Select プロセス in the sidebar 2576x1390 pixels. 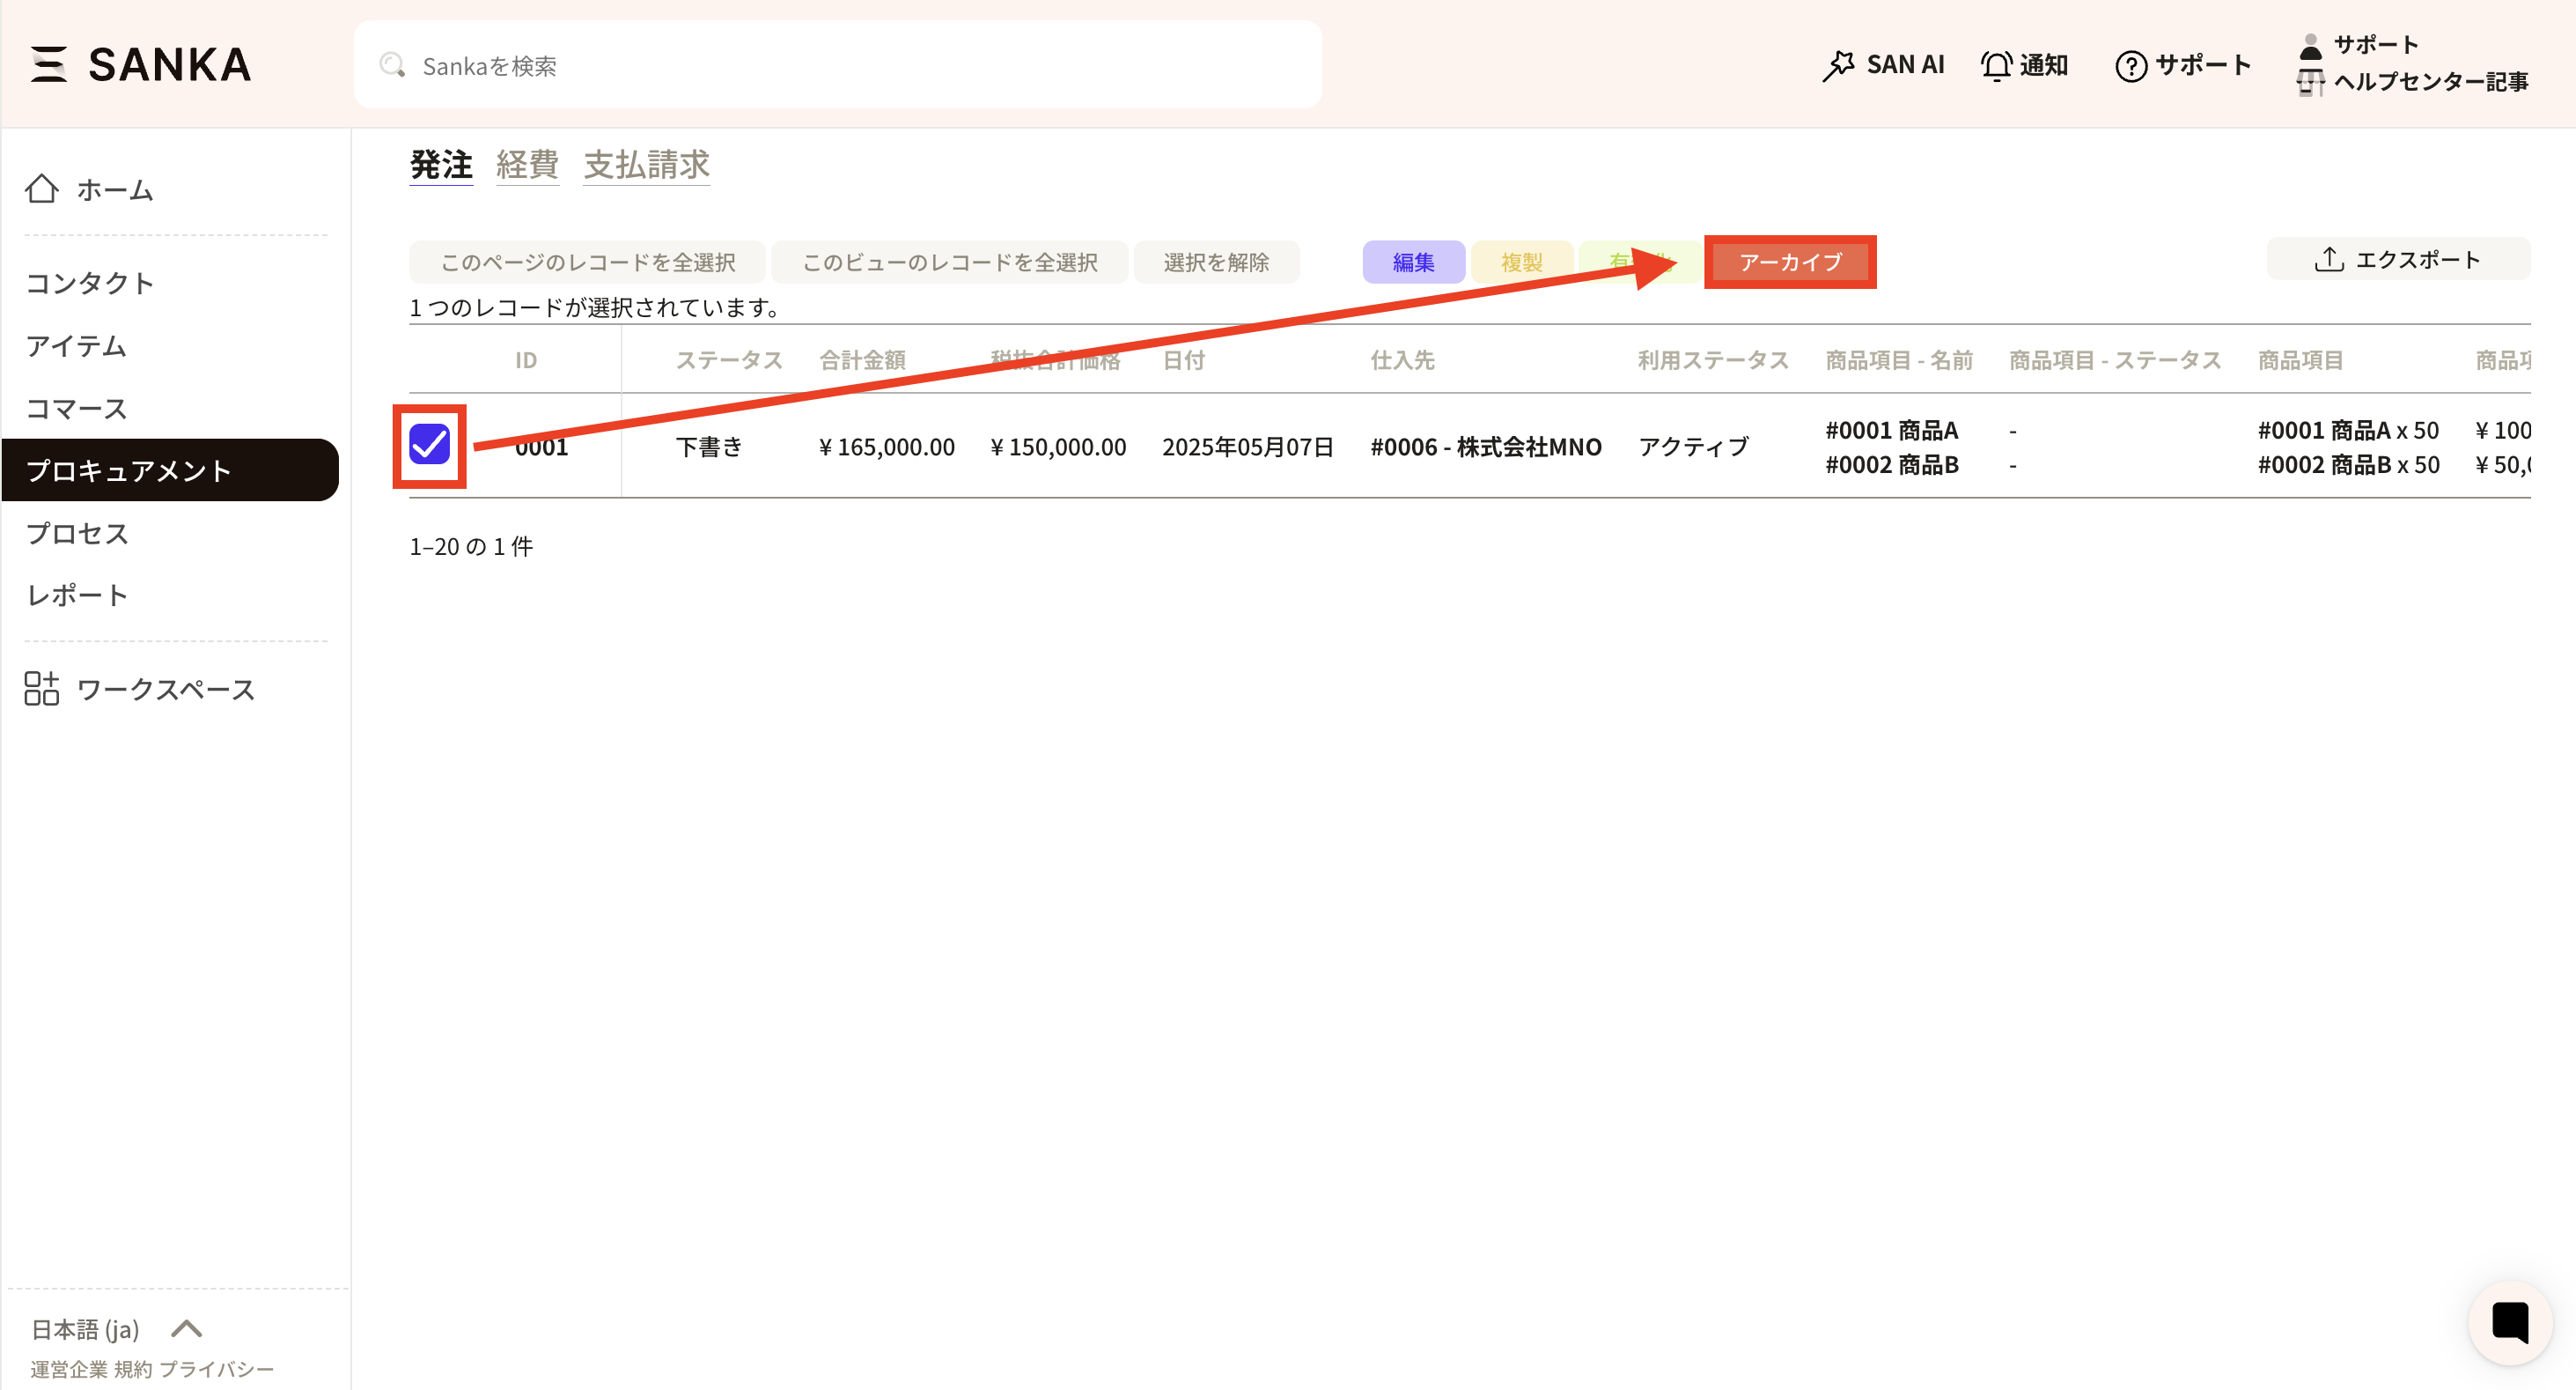pyautogui.click(x=78, y=532)
